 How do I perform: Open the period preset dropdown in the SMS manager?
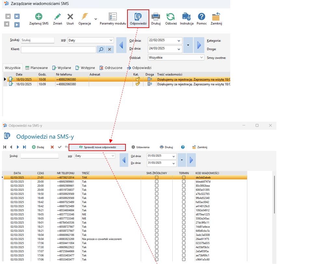(x=188, y=45)
